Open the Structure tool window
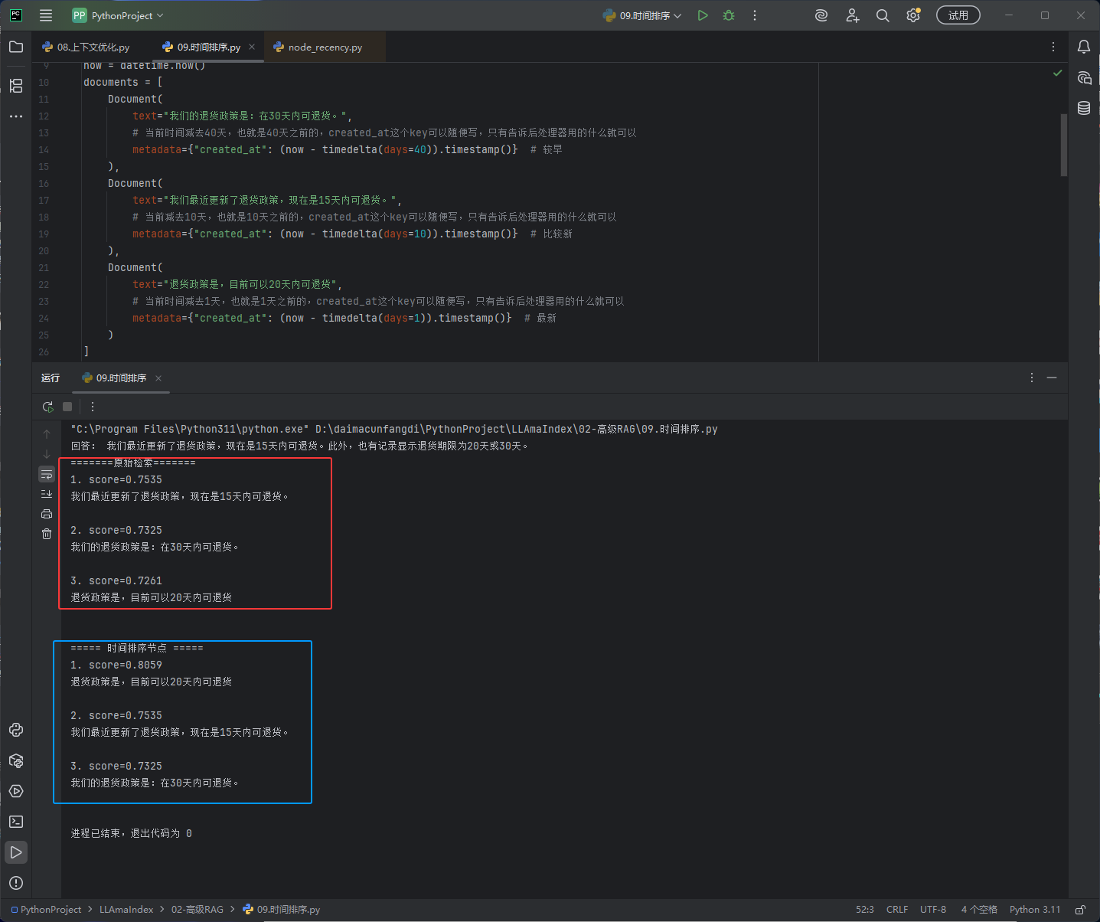 [x=16, y=86]
